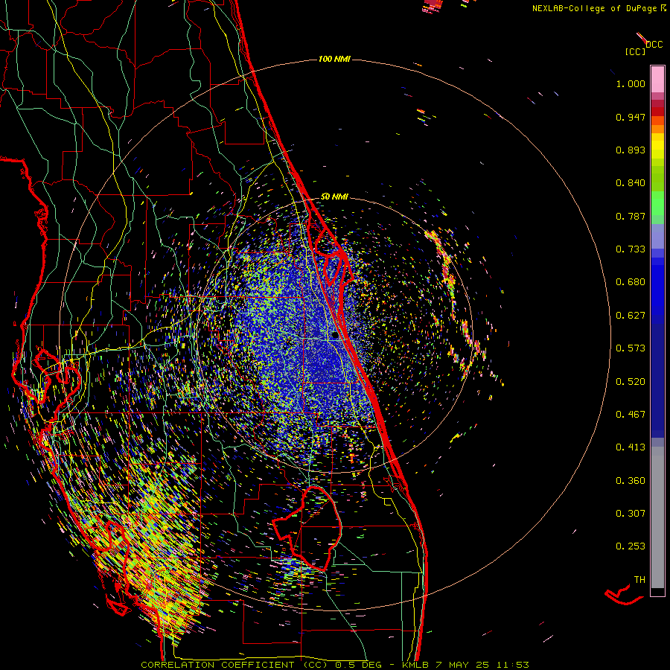The height and width of the screenshot is (670, 670).
Task: Click the 50 NMI range ring label
Action: pos(334,197)
